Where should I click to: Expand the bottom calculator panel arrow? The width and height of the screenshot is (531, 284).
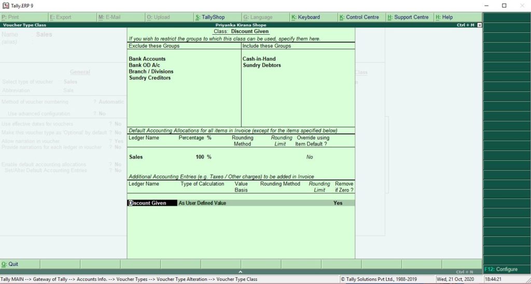coord(241,272)
